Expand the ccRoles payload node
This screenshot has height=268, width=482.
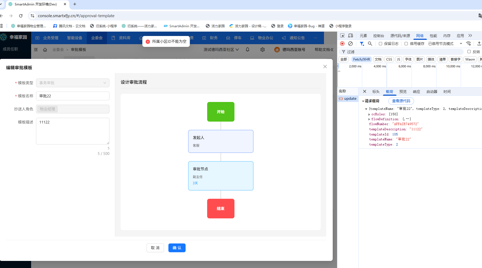[x=369, y=114]
